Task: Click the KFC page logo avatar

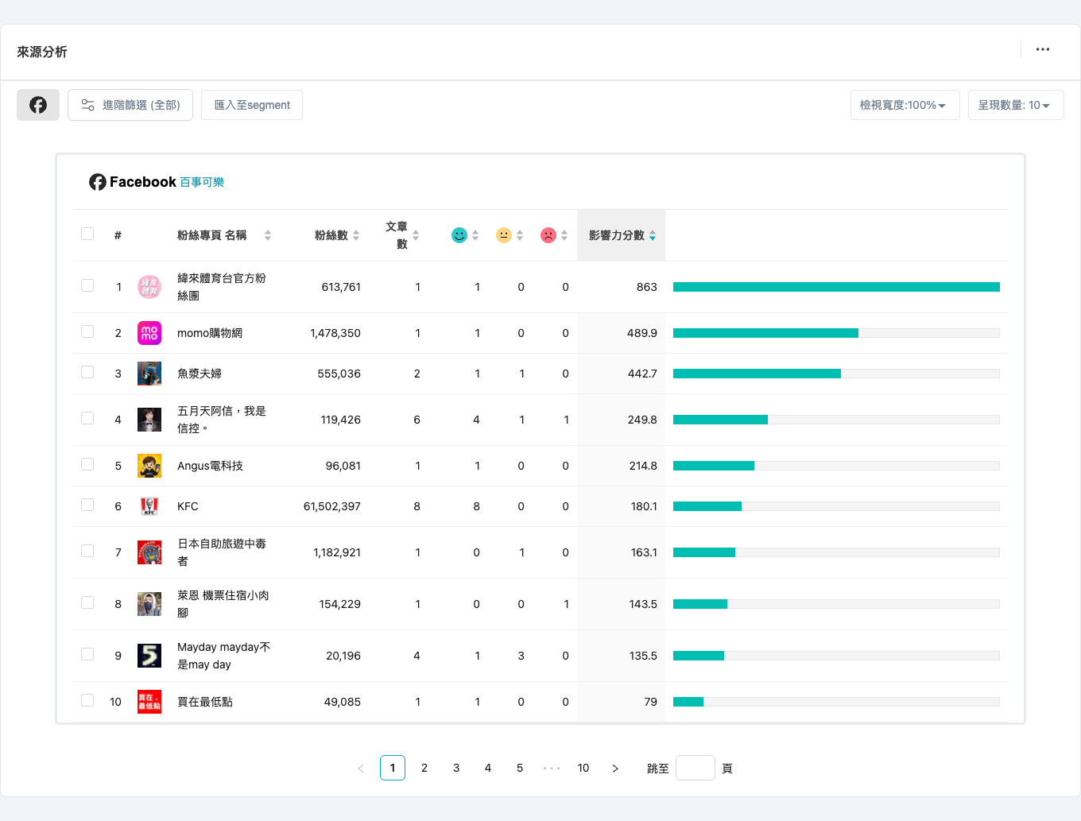Action: pos(149,506)
